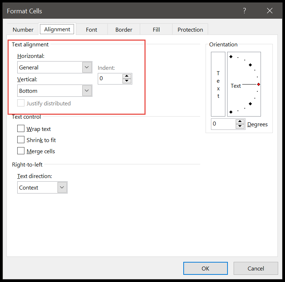Close the Format Cells dialog
Viewport: 285px width, 282px height.
270,11
